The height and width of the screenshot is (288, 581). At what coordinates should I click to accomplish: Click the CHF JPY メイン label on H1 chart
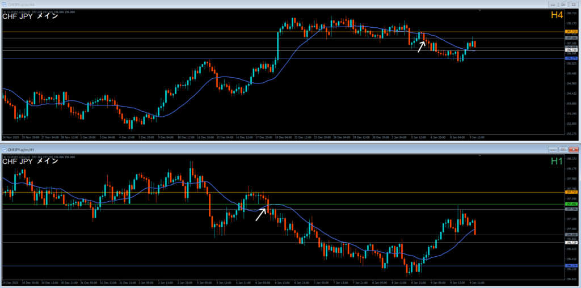[30, 162]
